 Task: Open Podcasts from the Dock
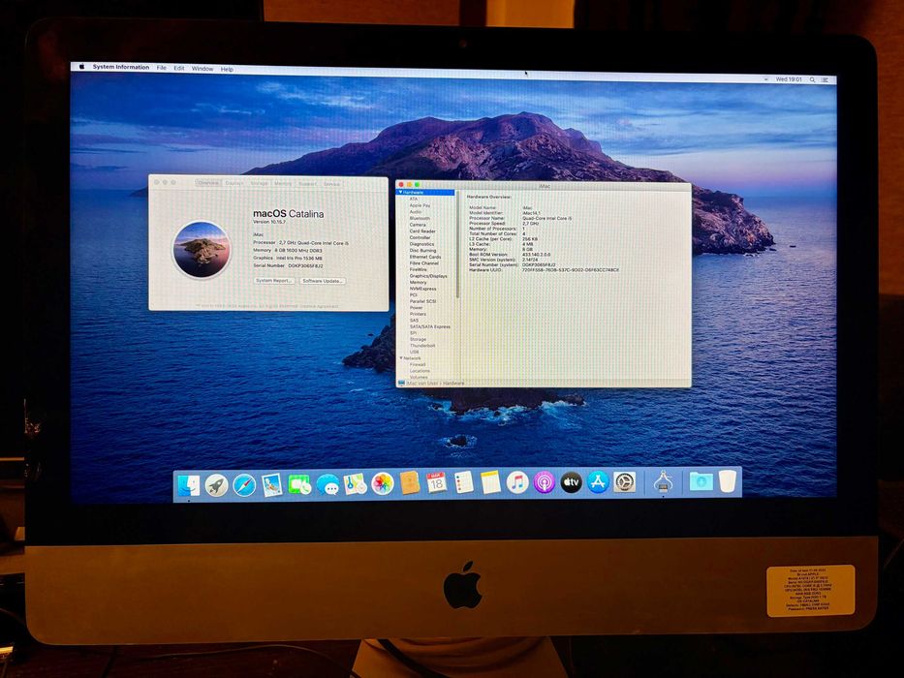tap(544, 482)
